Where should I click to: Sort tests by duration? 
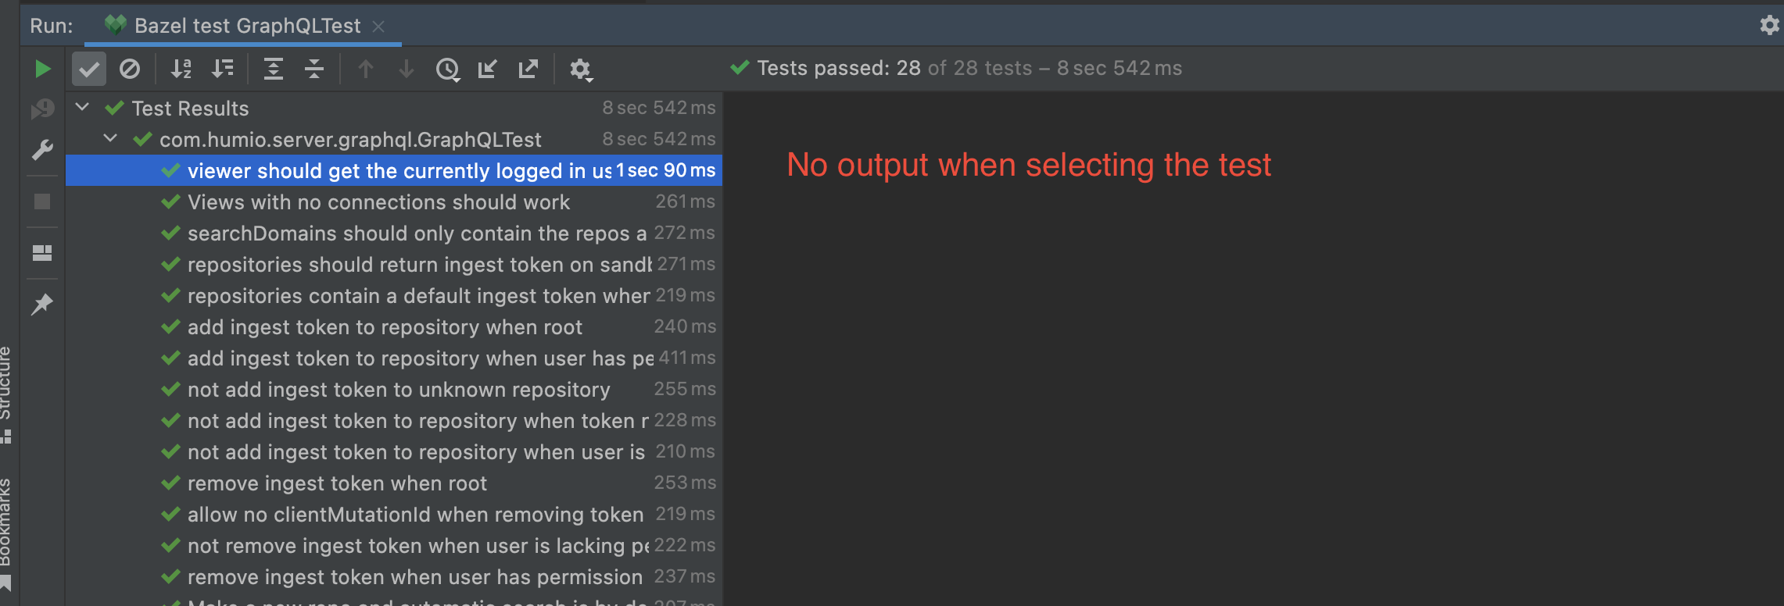pyautogui.click(x=222, y=69)
